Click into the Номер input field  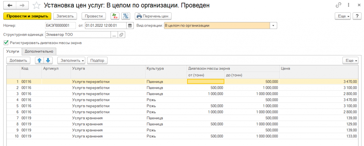coord(60,26)
